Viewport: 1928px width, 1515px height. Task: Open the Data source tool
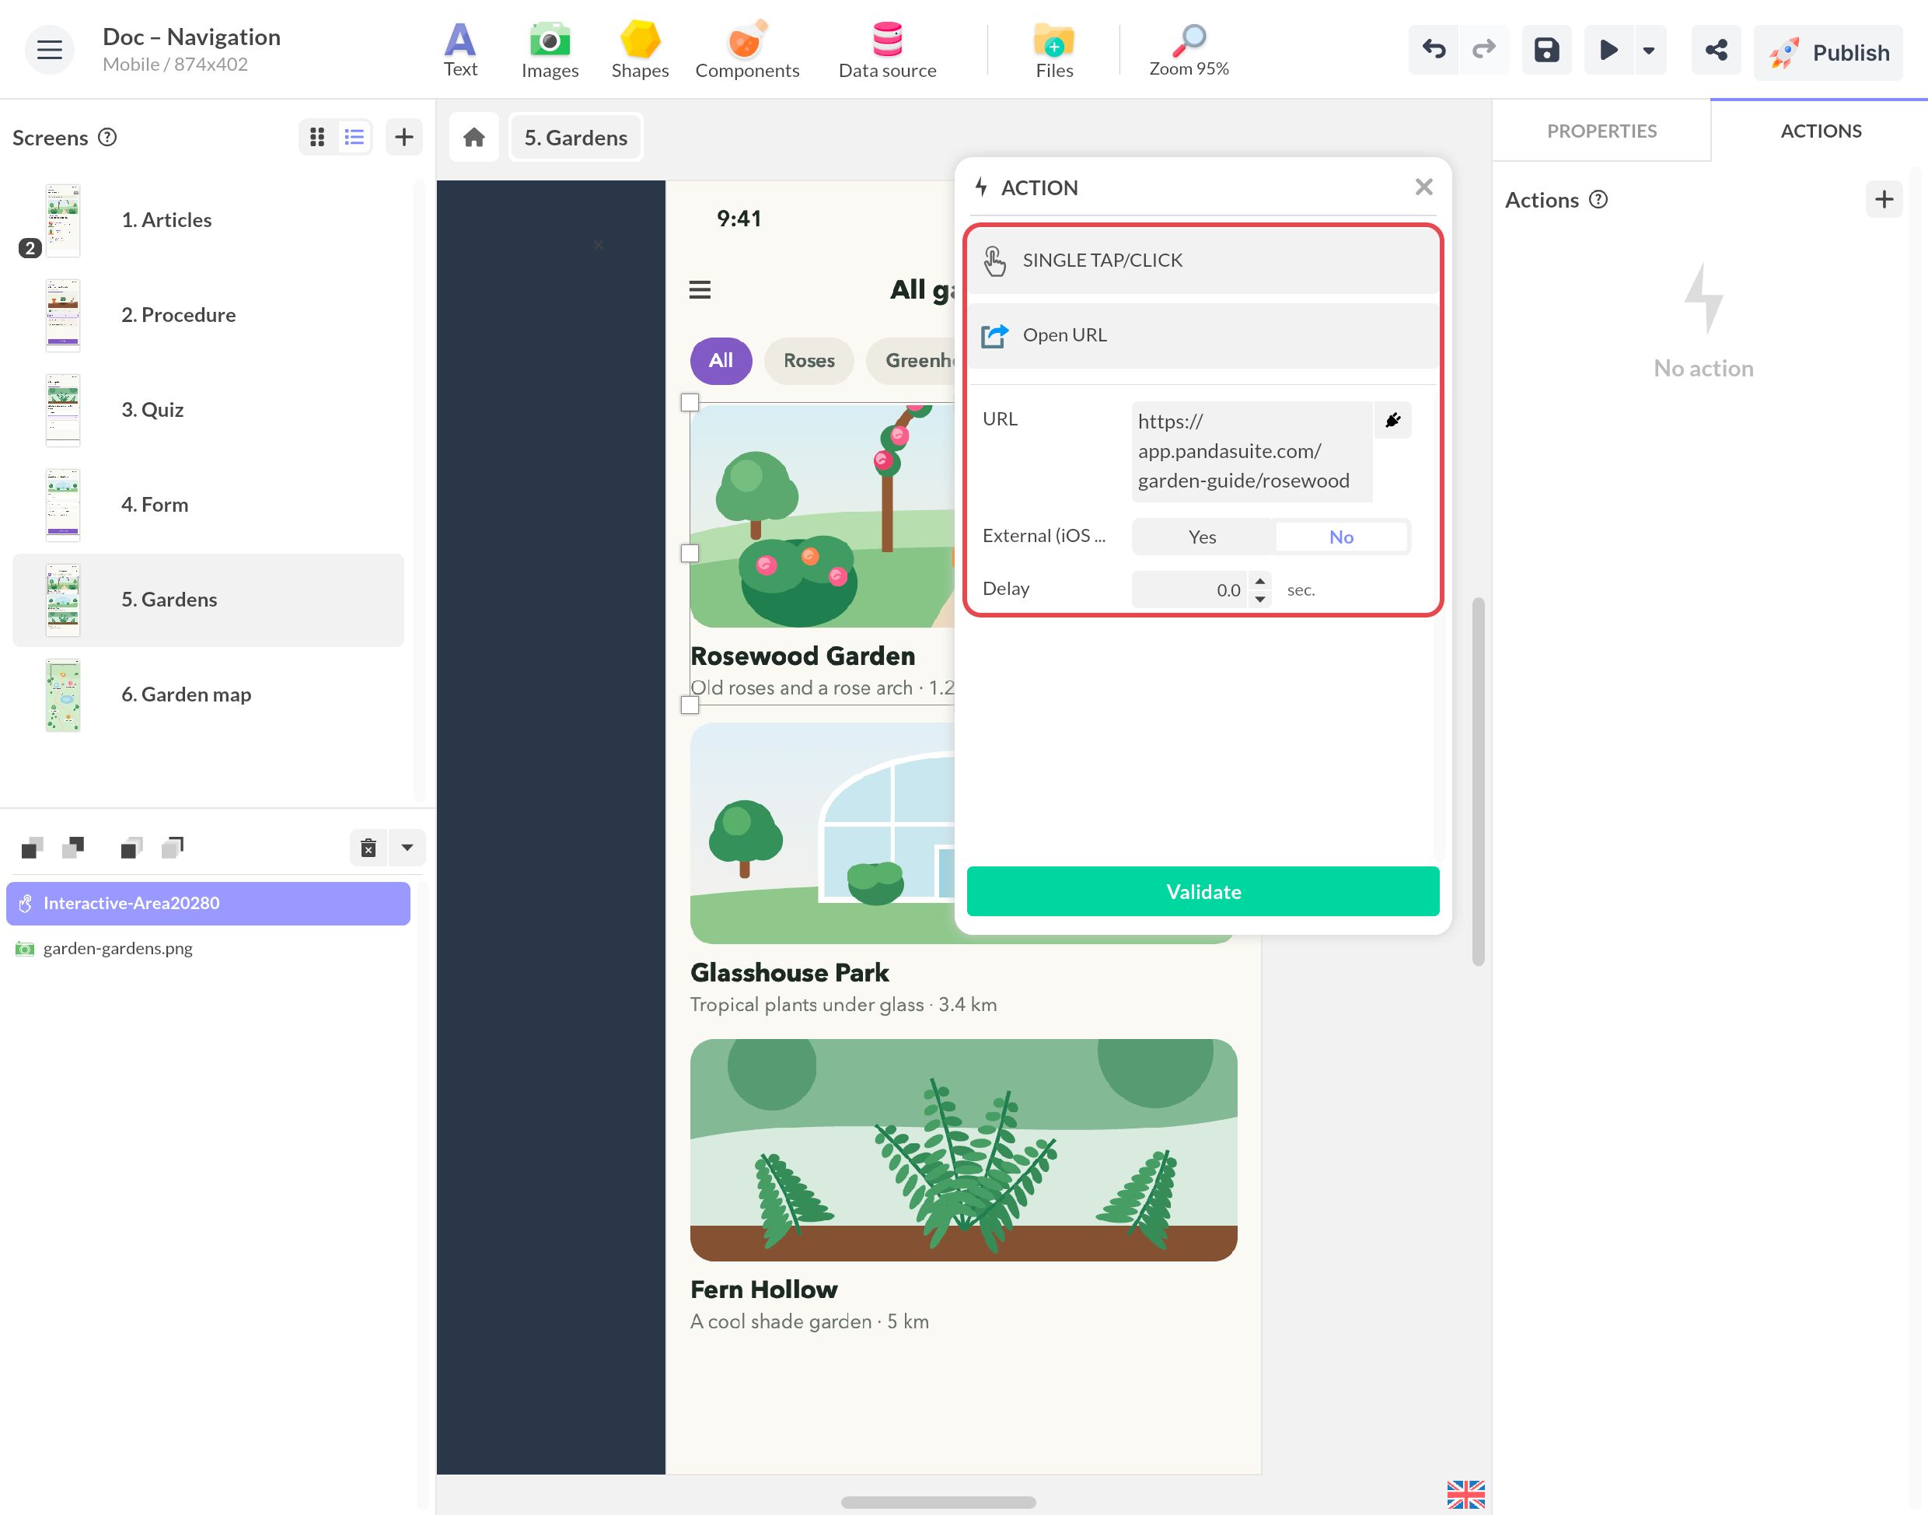[887, 51]
